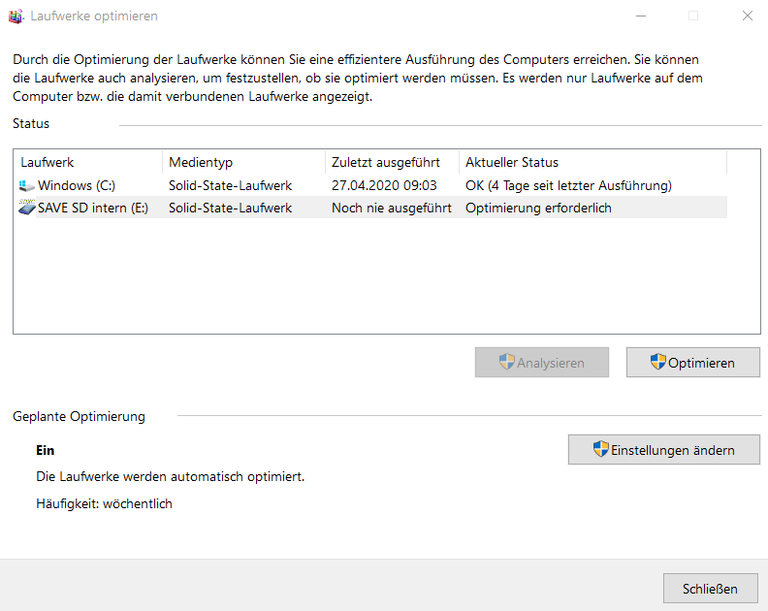
Task: Close the window with the X button
Action: [747, 16]
